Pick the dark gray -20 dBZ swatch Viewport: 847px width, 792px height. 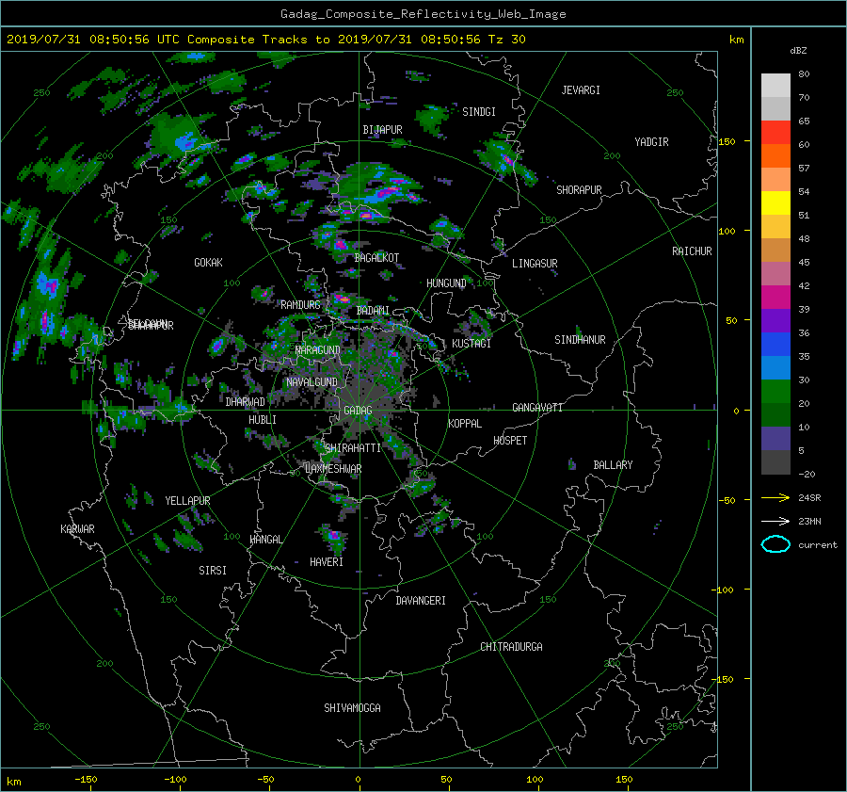pyautogui.click(x=775, y=462)
